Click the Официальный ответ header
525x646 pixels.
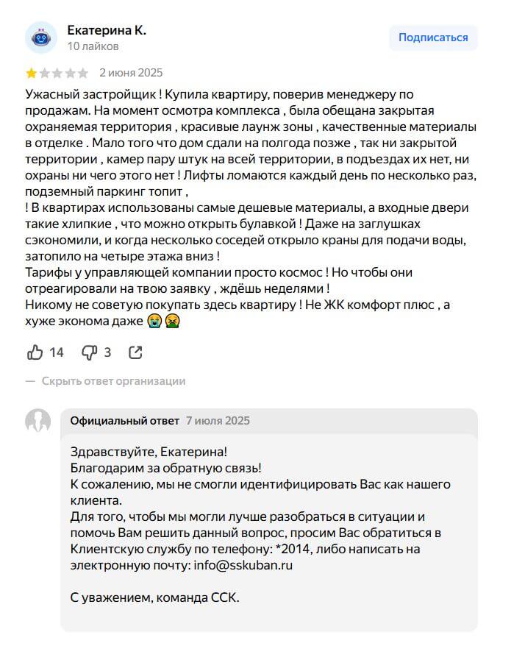click(x=125, y=421)
